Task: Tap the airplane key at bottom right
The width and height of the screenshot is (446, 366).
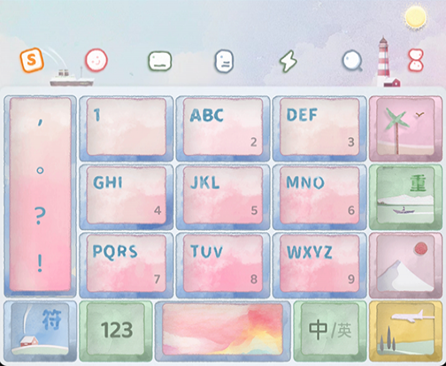Action: point(405,332)
